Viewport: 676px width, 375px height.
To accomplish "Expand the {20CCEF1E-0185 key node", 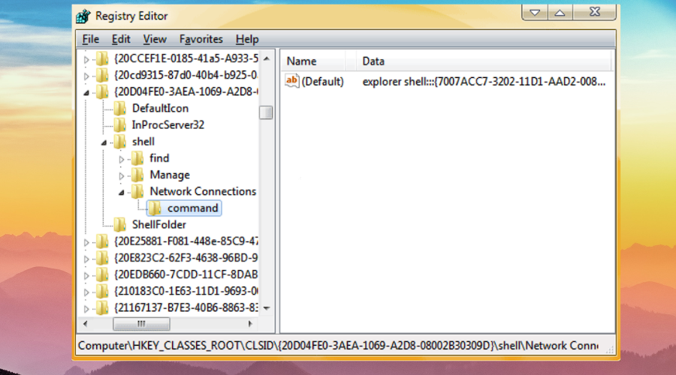I will [x=86, y=58].
